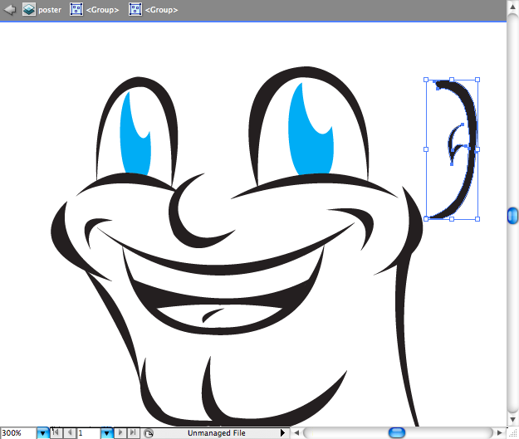
Task: Go to the last artboard
Action: coord(133,432)
